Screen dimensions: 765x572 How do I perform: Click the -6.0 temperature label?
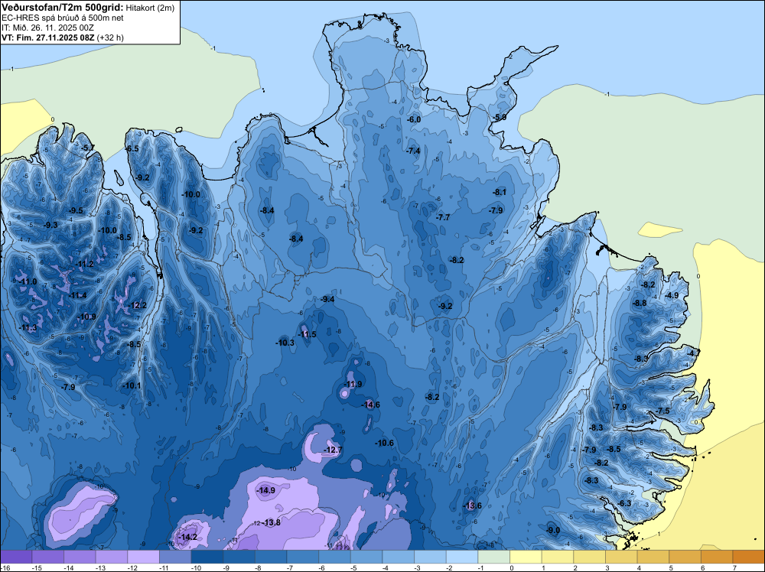pos(414,119)
